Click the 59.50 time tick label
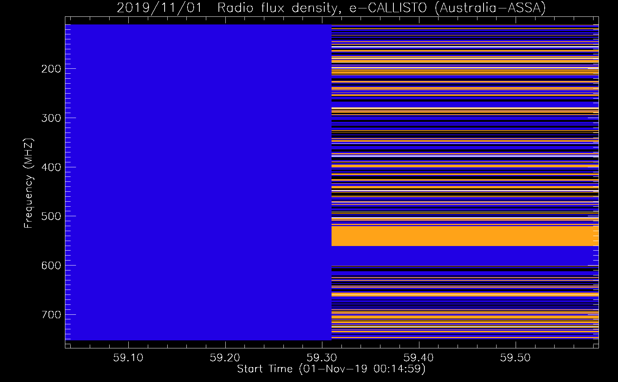Image resolution: width=618 pixels, height=382 pixels. click(x=516, y=358)
